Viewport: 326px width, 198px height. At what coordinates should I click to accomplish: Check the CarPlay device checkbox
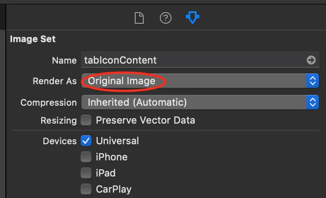pos(86,189)
